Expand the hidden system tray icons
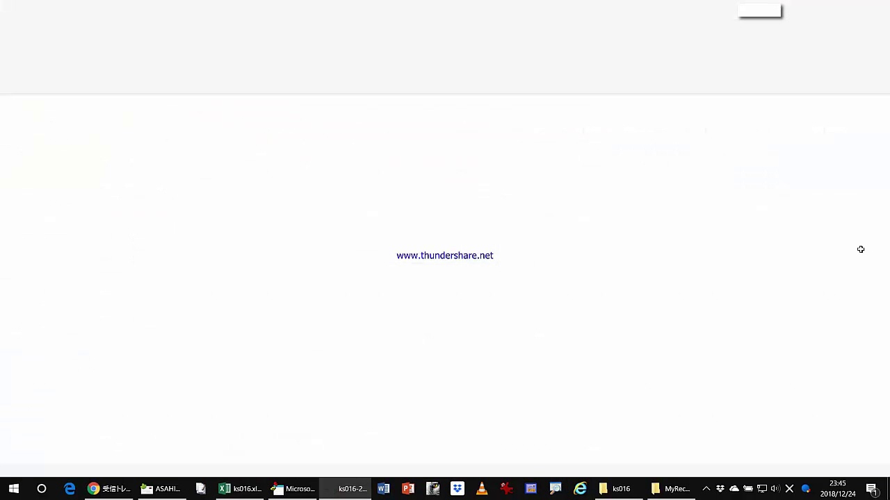The height and width of the screenshot is (500, 890). (706, 489)
